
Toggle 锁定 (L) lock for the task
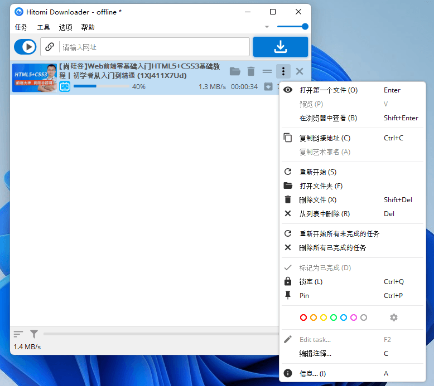point(312,282)
